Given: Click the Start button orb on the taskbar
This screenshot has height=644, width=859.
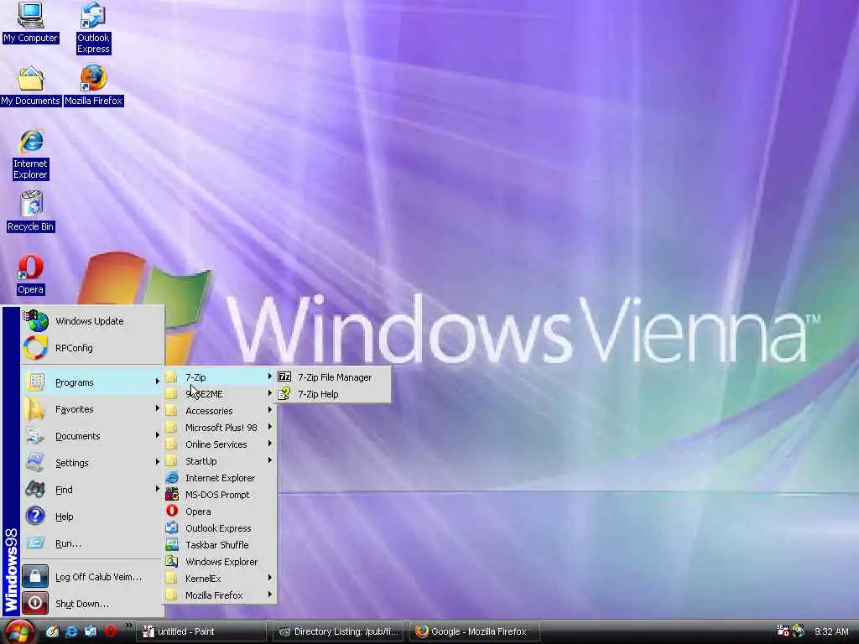Looking at the screenshot, I should (20, 631).
